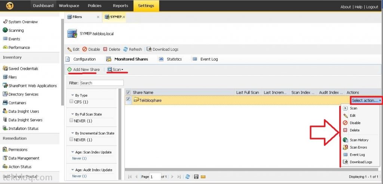Collapse the By Full Scan State group

(73, 114)
